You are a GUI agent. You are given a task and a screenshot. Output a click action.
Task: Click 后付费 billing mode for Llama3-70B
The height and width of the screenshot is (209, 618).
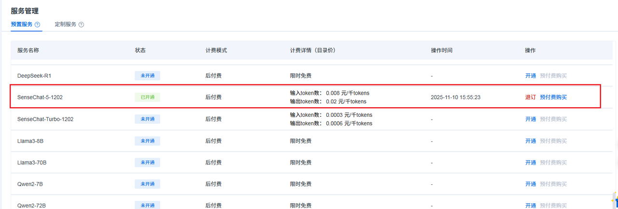(x=213, y=163)
